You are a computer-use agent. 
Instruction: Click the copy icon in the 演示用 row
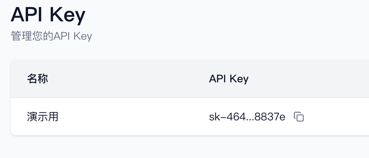299,117
